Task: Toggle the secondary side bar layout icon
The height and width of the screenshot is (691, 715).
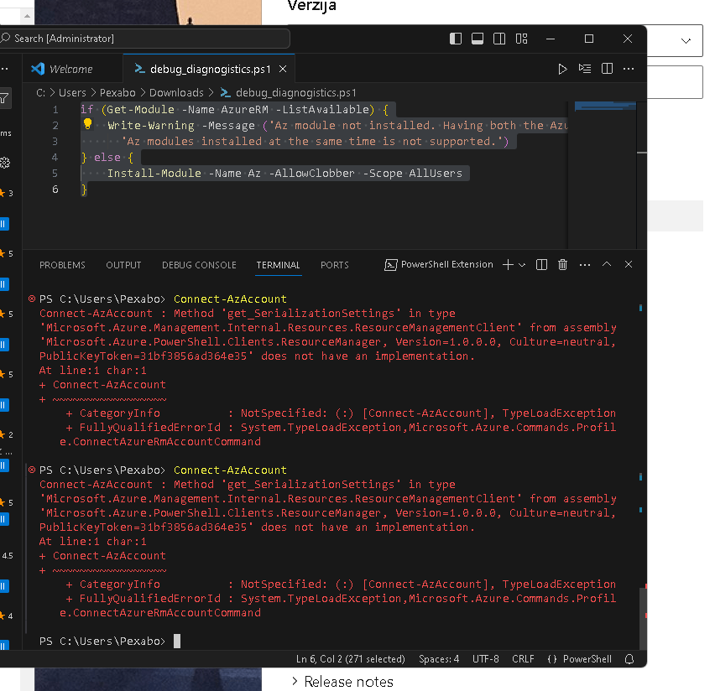Action: click(x=499, y=39)
